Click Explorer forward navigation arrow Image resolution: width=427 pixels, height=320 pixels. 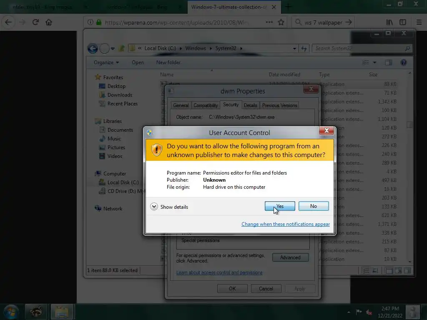104,48
